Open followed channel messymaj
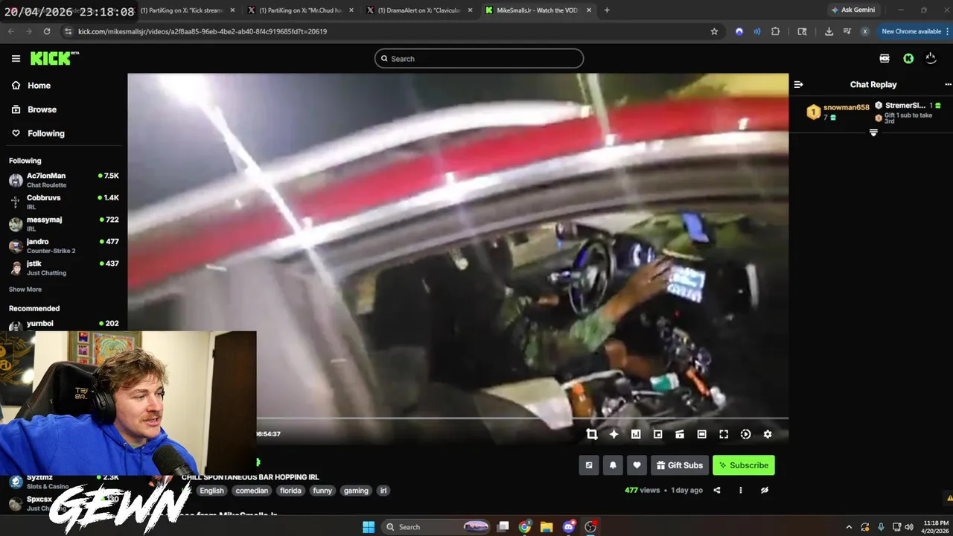 pyautogui.click(x=63, y=223)
